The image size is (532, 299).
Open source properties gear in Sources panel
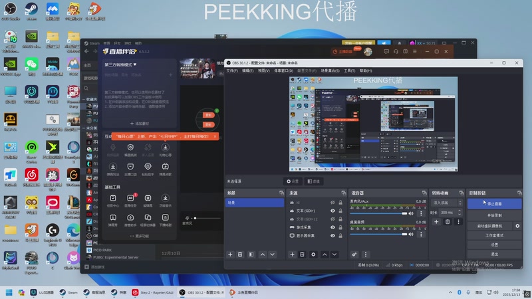click(x=313, y=254)
